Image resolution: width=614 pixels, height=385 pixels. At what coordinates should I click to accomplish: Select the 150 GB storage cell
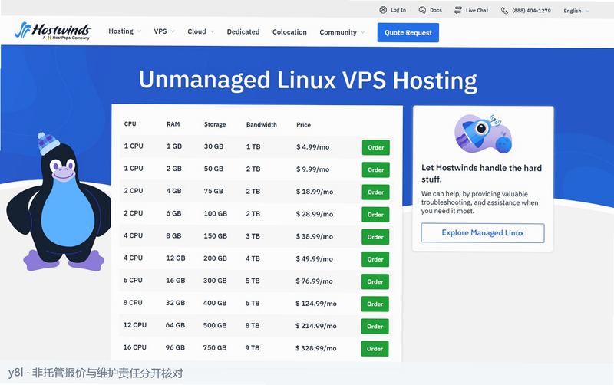[x=215, y=236]
